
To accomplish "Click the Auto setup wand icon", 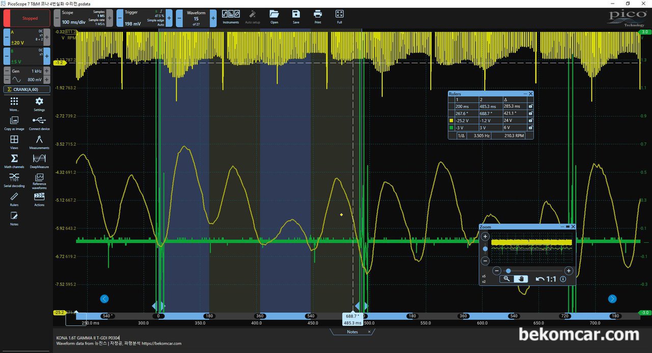I will 252,16.
